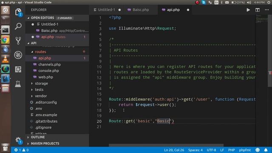
Task: Change file encoding UTF-8
Action: coord(211,150)
